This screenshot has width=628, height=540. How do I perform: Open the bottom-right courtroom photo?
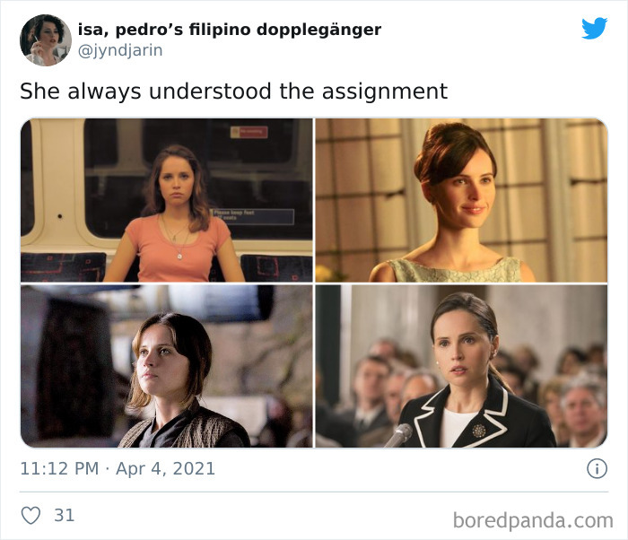point(461,366)
